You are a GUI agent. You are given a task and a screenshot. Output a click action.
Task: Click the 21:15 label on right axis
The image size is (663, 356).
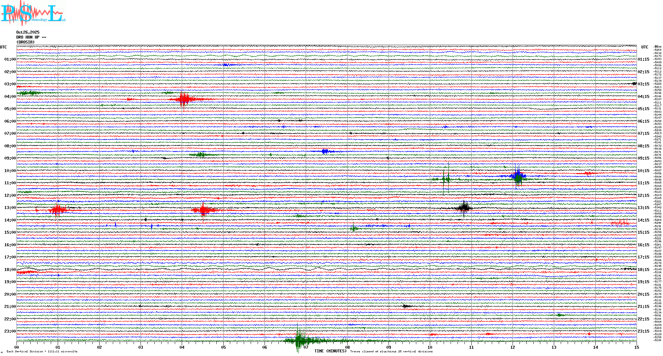643,307
